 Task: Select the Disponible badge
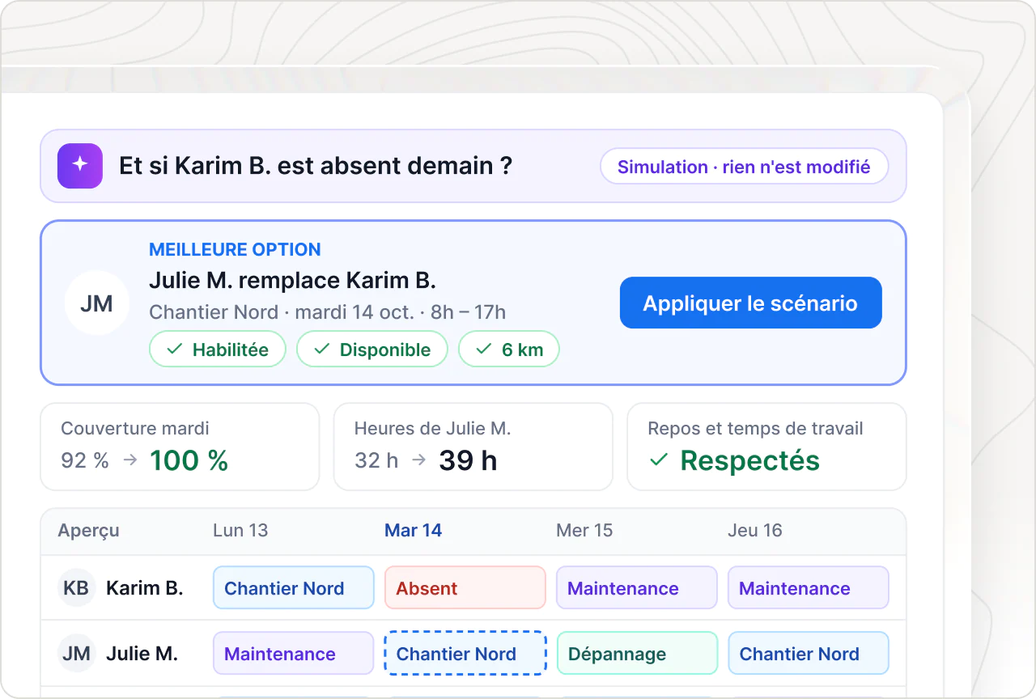pyautogui.click(x=372, y=349)
